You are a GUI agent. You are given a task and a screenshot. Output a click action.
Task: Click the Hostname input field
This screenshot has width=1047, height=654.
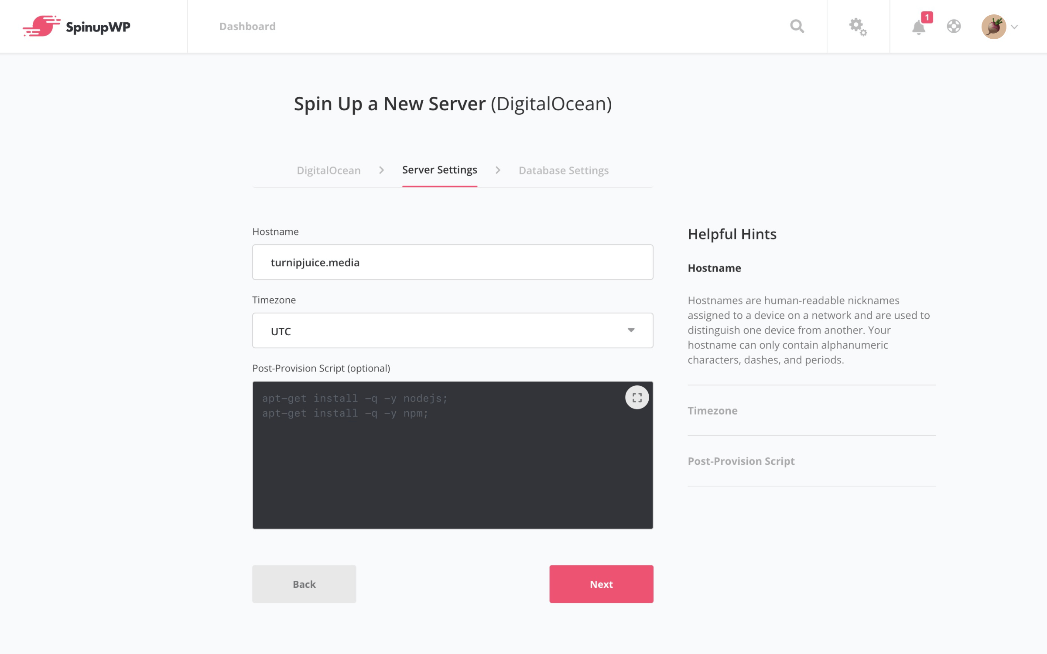pyautogui.click(x=452, y=262)
